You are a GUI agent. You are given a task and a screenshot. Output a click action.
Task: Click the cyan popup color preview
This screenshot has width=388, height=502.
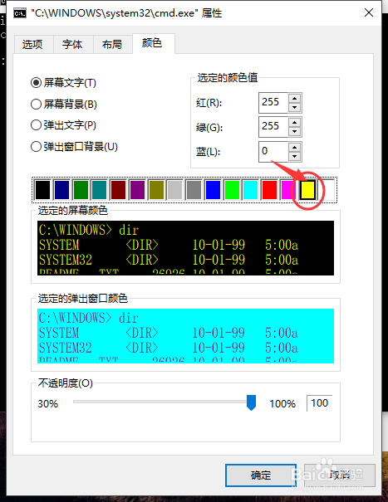pyautogui.click(x=185, y=336)
